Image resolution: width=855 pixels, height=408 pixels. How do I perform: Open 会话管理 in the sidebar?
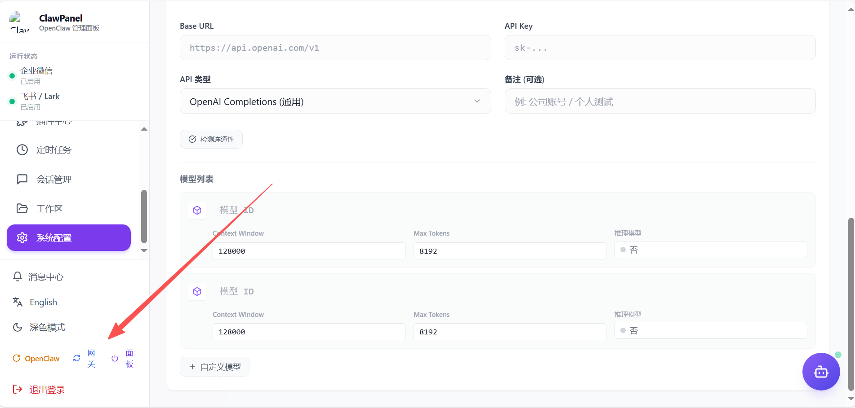(x=69, y=180)
